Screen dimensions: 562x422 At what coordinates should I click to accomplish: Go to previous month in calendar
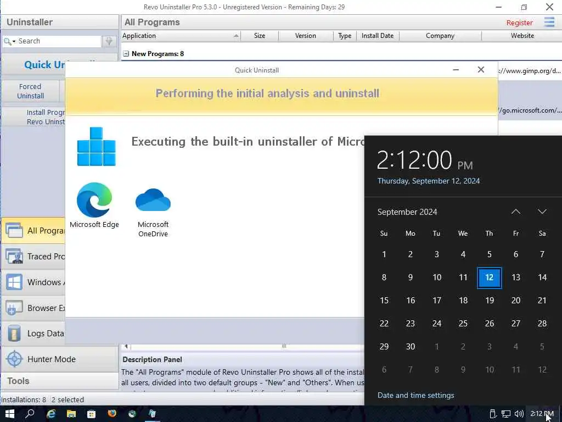tap(515, 212)
